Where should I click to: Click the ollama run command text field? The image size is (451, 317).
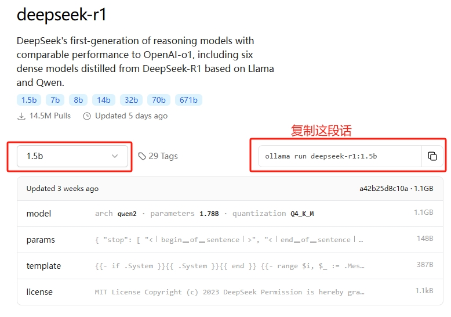340,156
